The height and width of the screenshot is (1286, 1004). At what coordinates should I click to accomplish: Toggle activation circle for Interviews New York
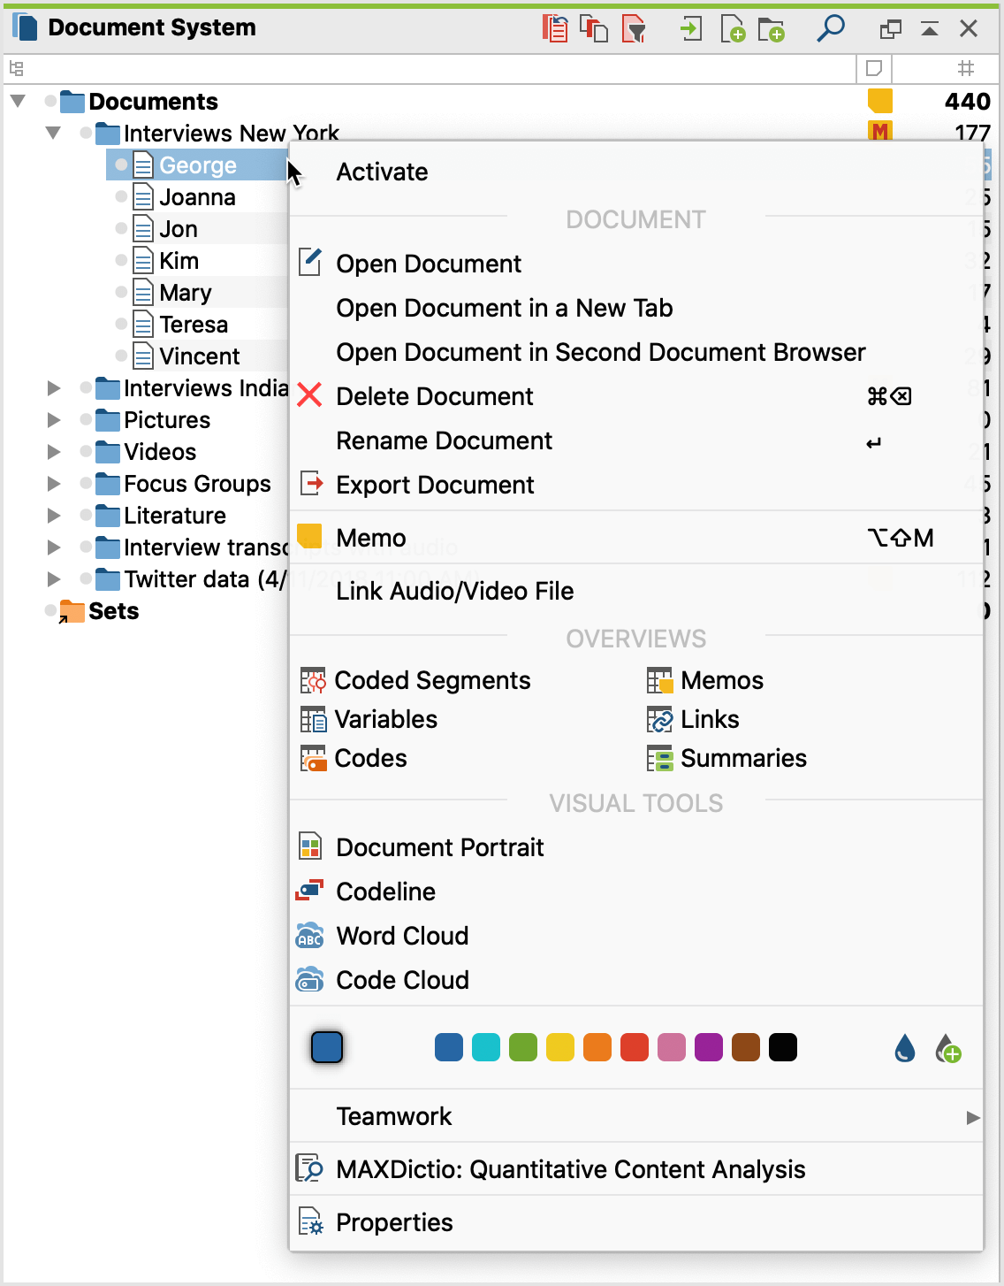[86, 133]
